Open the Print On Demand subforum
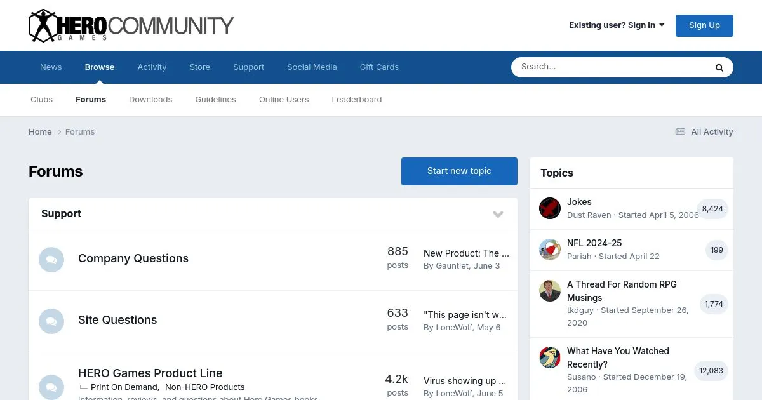762x400 pixels. click(x=124, y=387)
